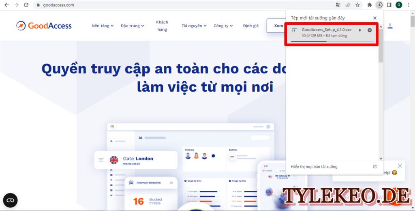Expand the Nền tảng menu
This screenshot has height=211, width=415.
[x=103, y=26]
